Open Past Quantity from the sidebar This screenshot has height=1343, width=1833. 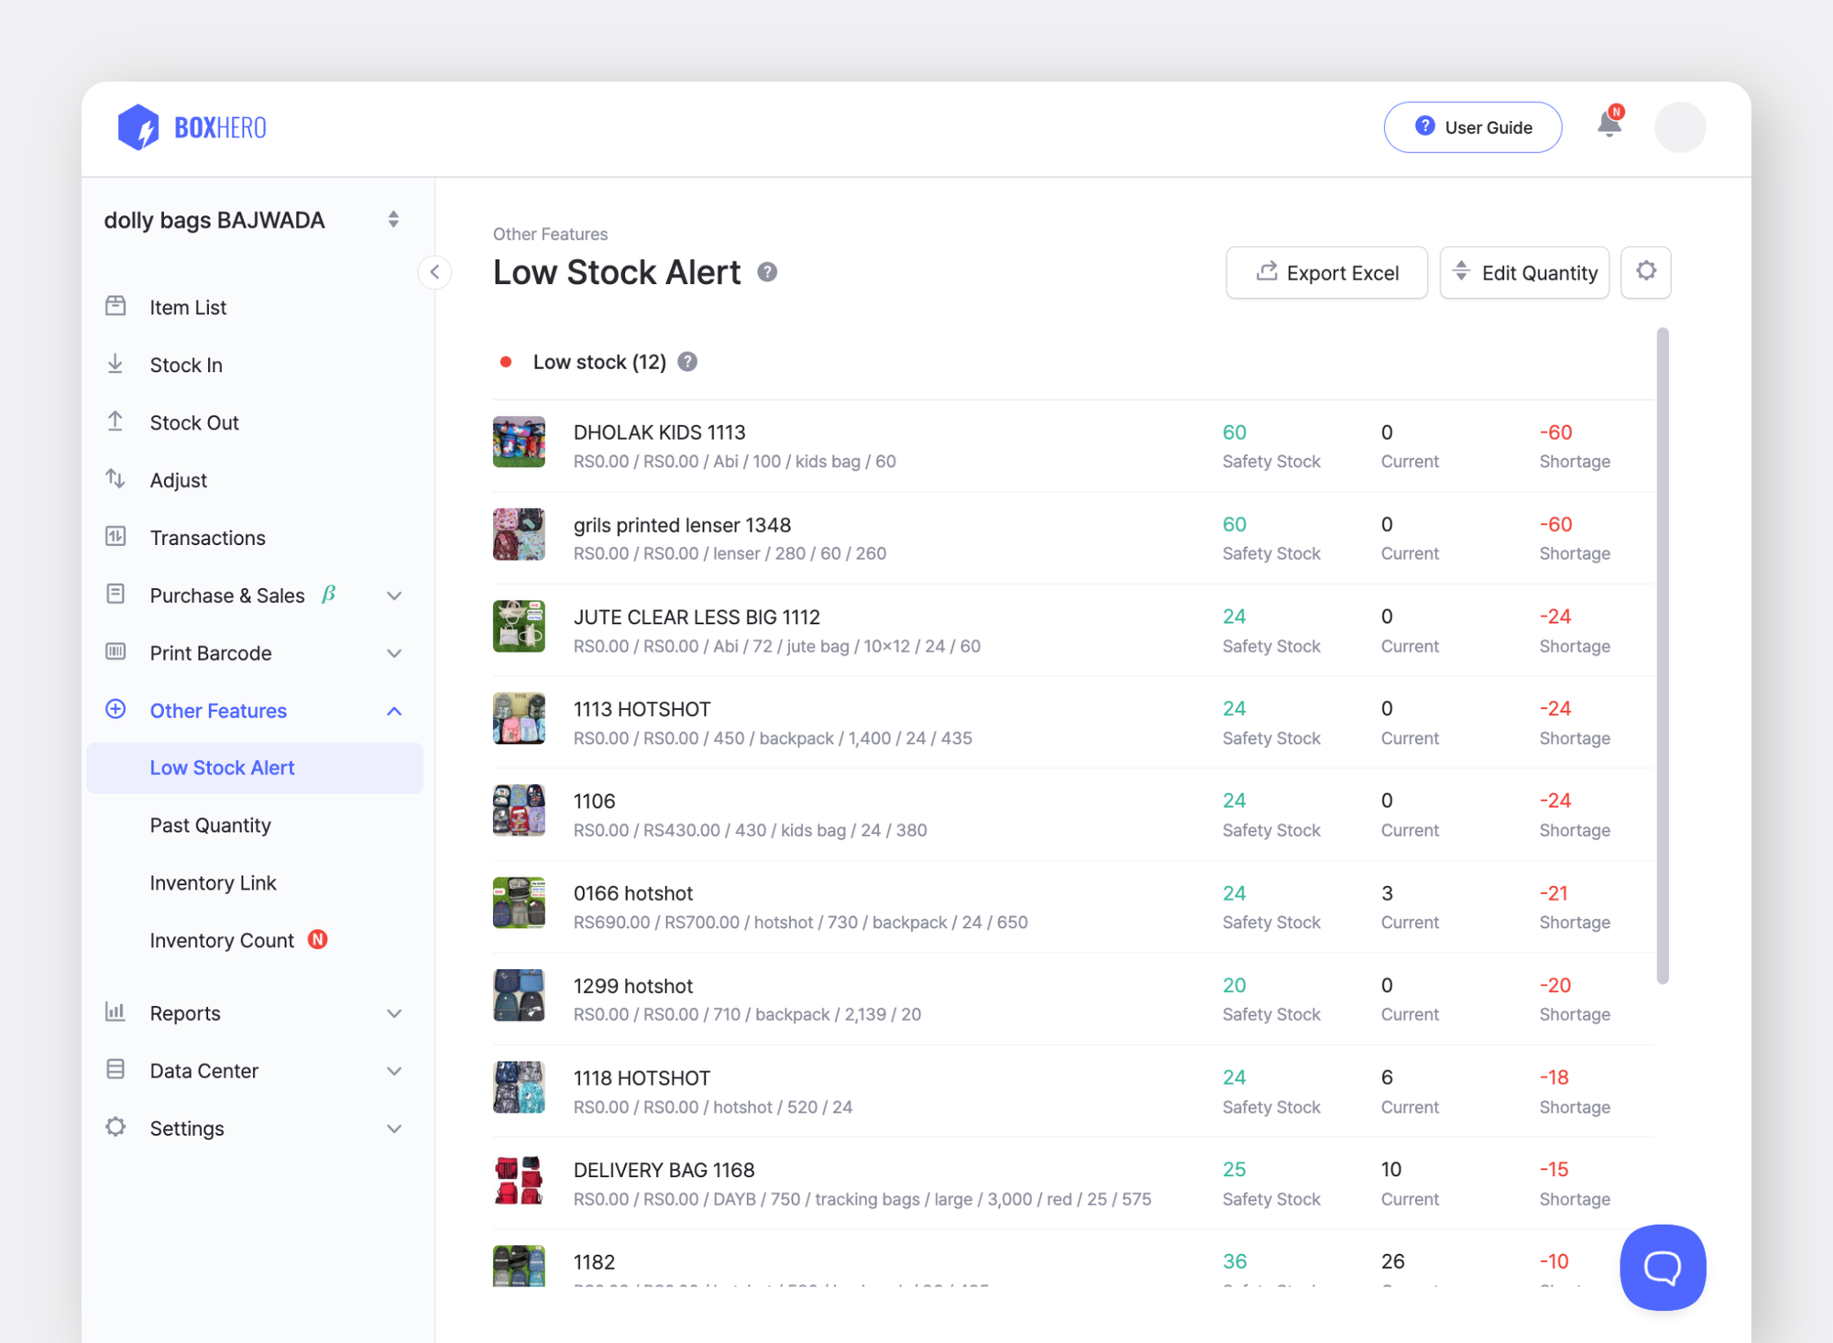(210, 825)
